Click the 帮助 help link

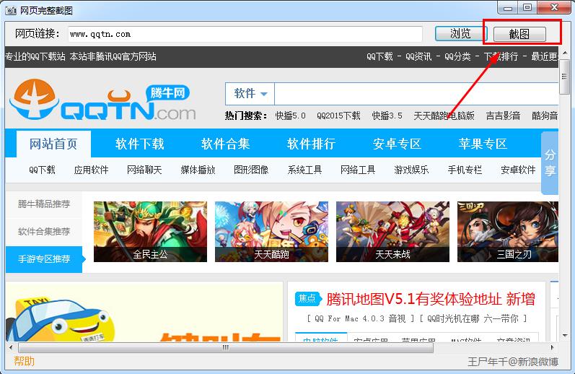point(25,361)
